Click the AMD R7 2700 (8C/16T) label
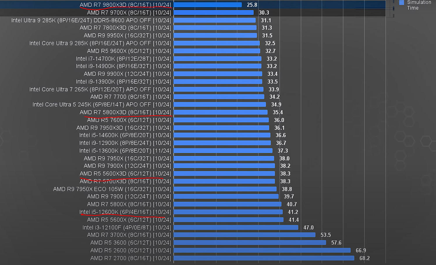This screenshot has width=436, height=265. pyautogui.click(x=131, y=258)
